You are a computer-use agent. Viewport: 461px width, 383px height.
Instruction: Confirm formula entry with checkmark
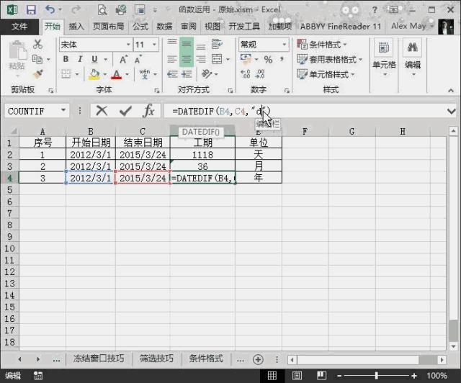[125, 111]
